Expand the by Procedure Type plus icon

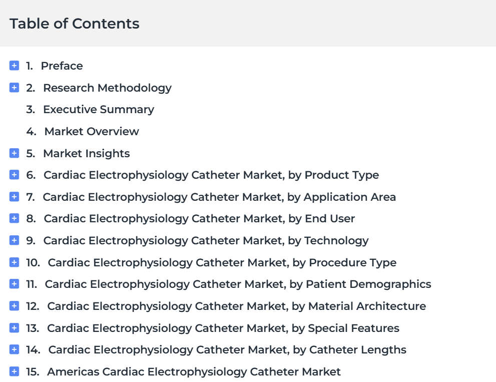point(14,262)
